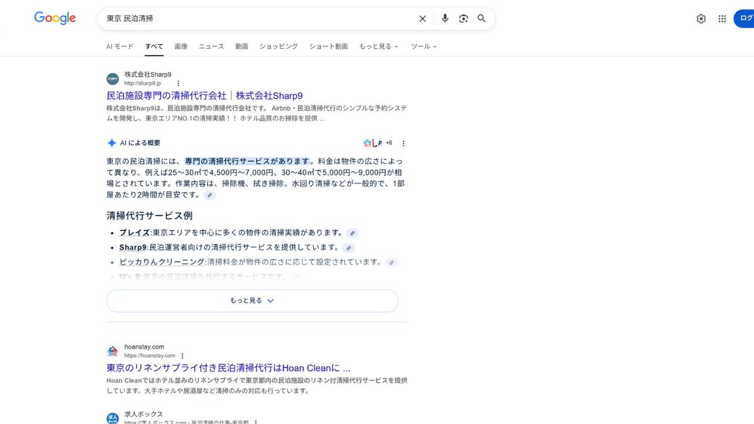Viewport: 754px width, 424px height.
Task: Click the link chip after the ピッカりんクリーニング line
Action: (x=391, y=263)
